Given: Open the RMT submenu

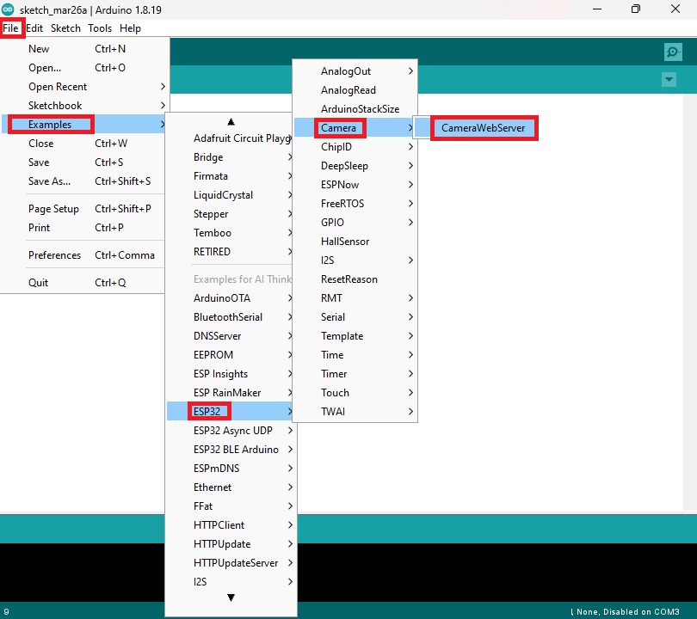Looking at the screenshot, I should point(355,298).
